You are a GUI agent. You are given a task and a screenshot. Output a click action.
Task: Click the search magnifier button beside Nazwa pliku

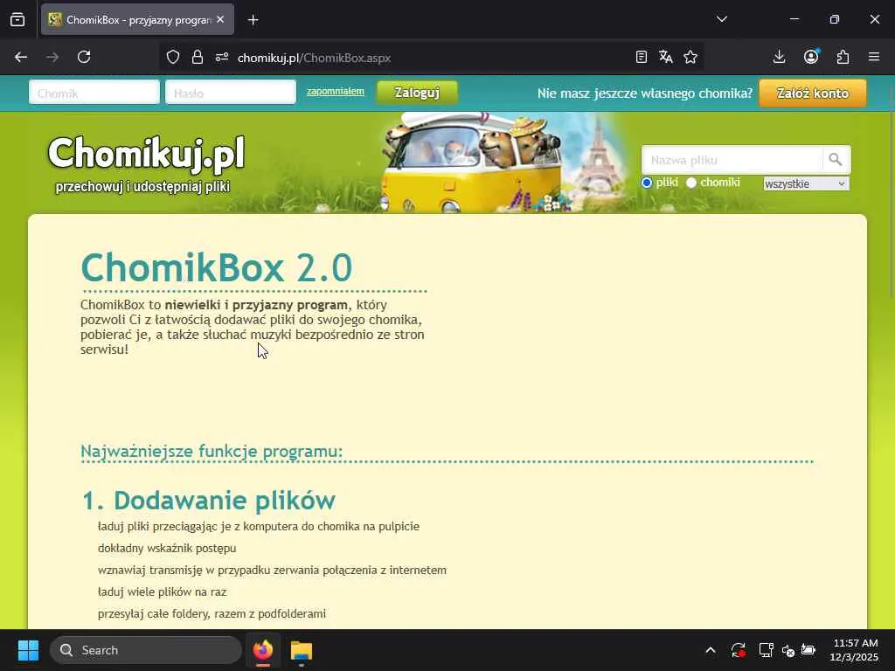836,160
